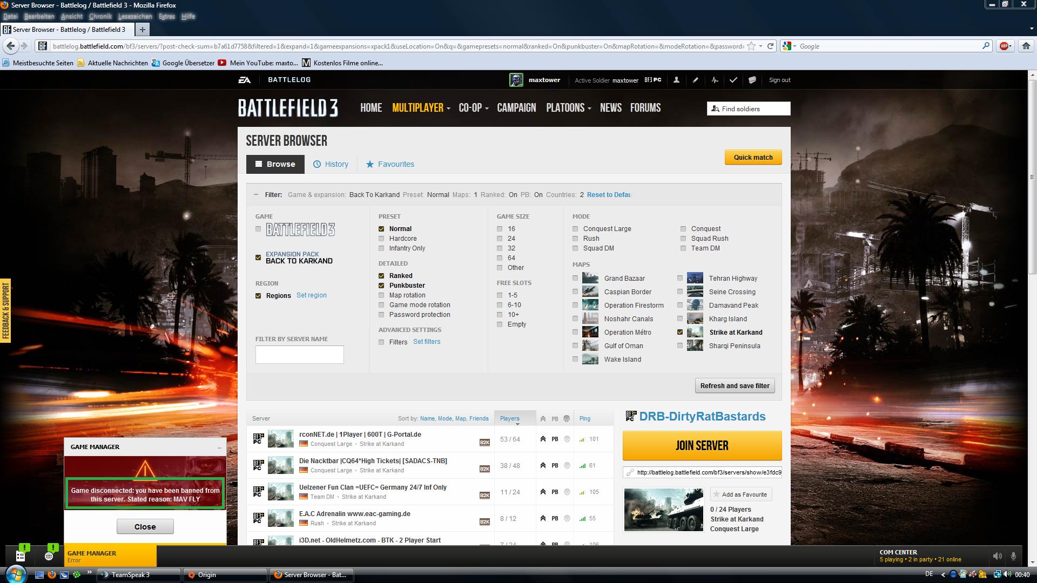Open the Firefox list all tabs dropdown
1037x583 pixels.
(1032, 29)
